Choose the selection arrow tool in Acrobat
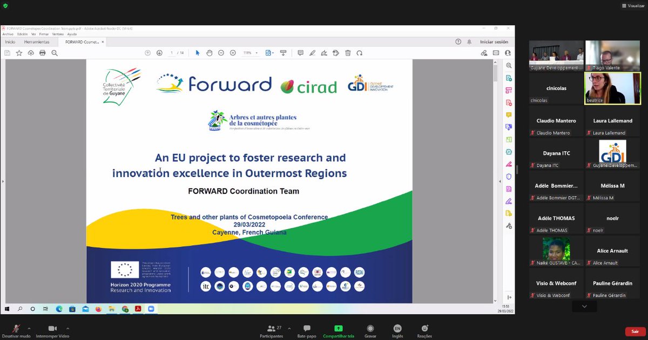 click(198, 53)
